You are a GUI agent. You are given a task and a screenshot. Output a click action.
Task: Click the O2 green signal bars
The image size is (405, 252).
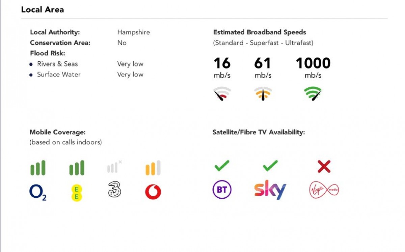point(38,168)
